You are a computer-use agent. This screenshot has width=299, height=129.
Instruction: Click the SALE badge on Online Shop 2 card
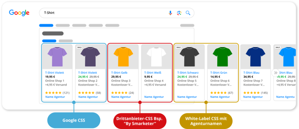pyautogui.click(x=79, y=47)
